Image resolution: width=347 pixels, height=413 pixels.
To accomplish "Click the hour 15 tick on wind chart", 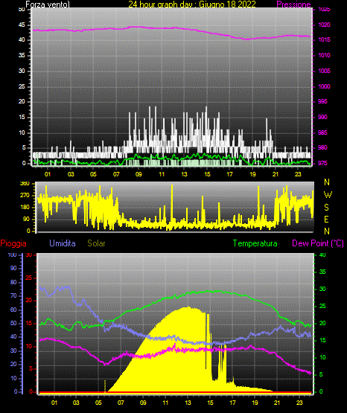I will click(x=207, y=174).
